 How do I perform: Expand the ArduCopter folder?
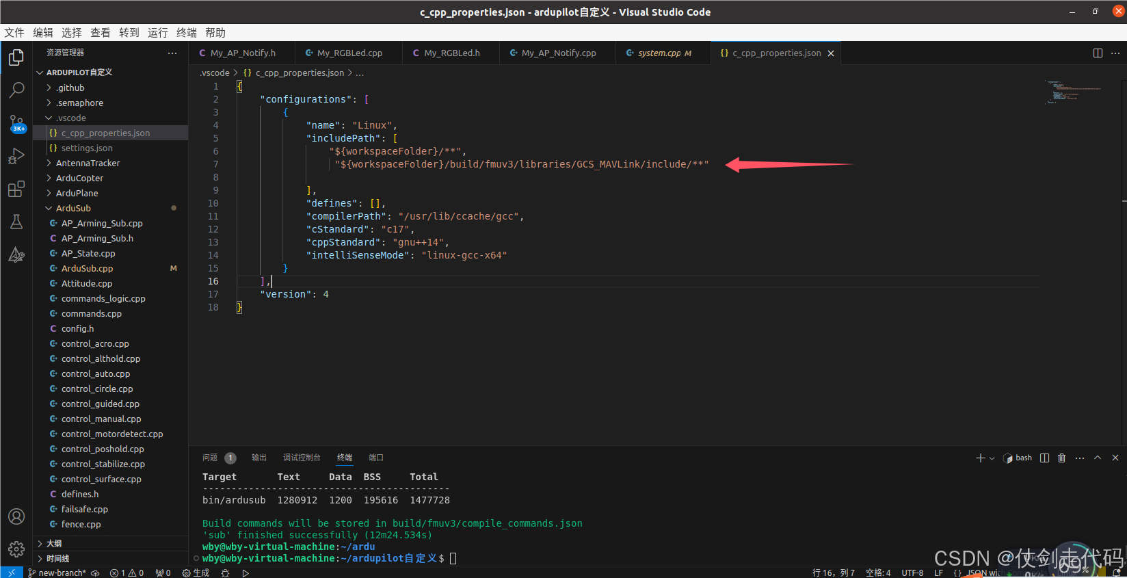pyautogui.click(x=110, y=178)
